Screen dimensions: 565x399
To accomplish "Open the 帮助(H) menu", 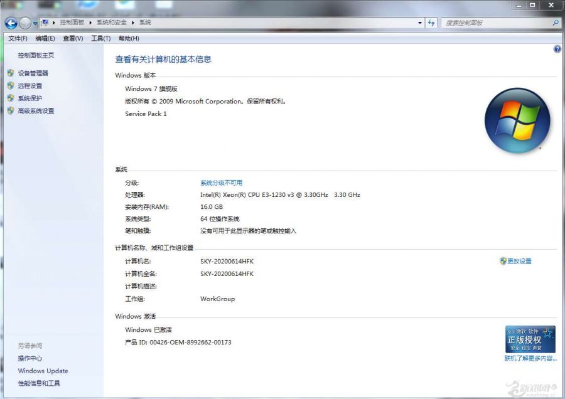I will pyautogui.click(x=129, y=38).
